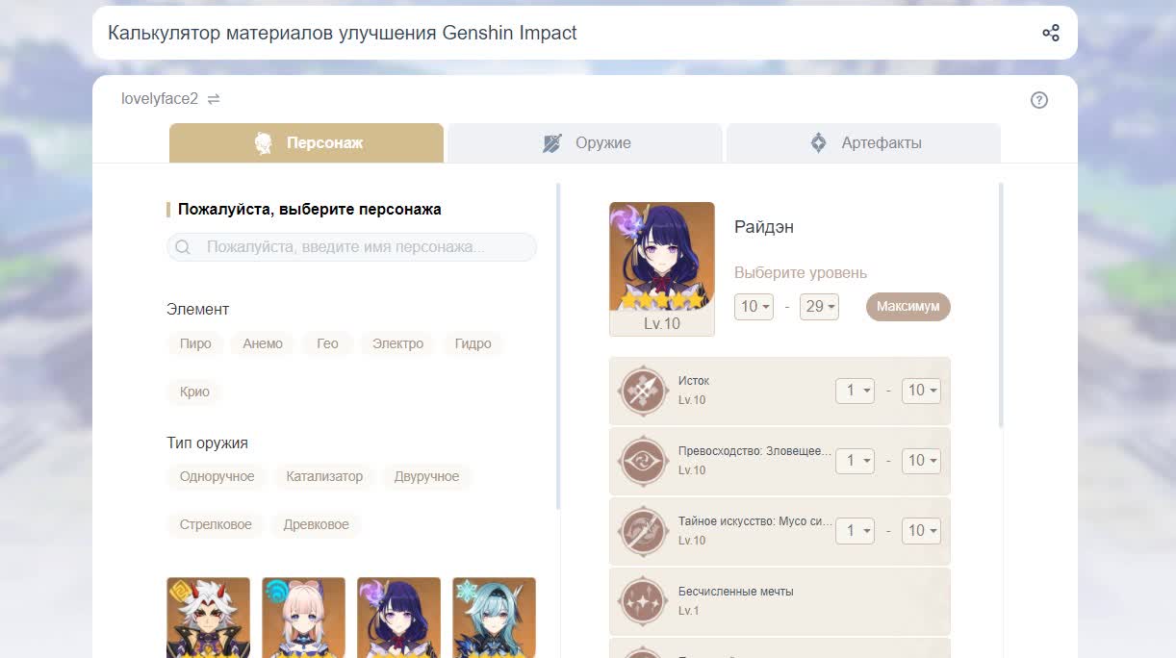Switch to the Оружие tab
The height and width of the screenshot is (658, 1176).
(x=585, y=143)
